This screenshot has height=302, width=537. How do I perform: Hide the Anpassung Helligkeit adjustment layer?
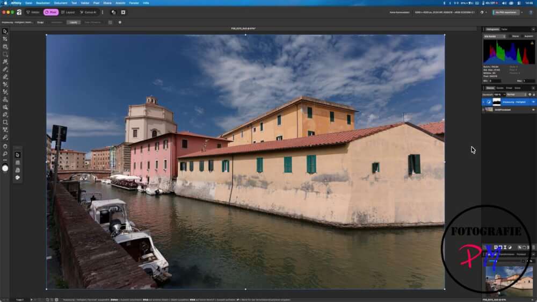533,102
